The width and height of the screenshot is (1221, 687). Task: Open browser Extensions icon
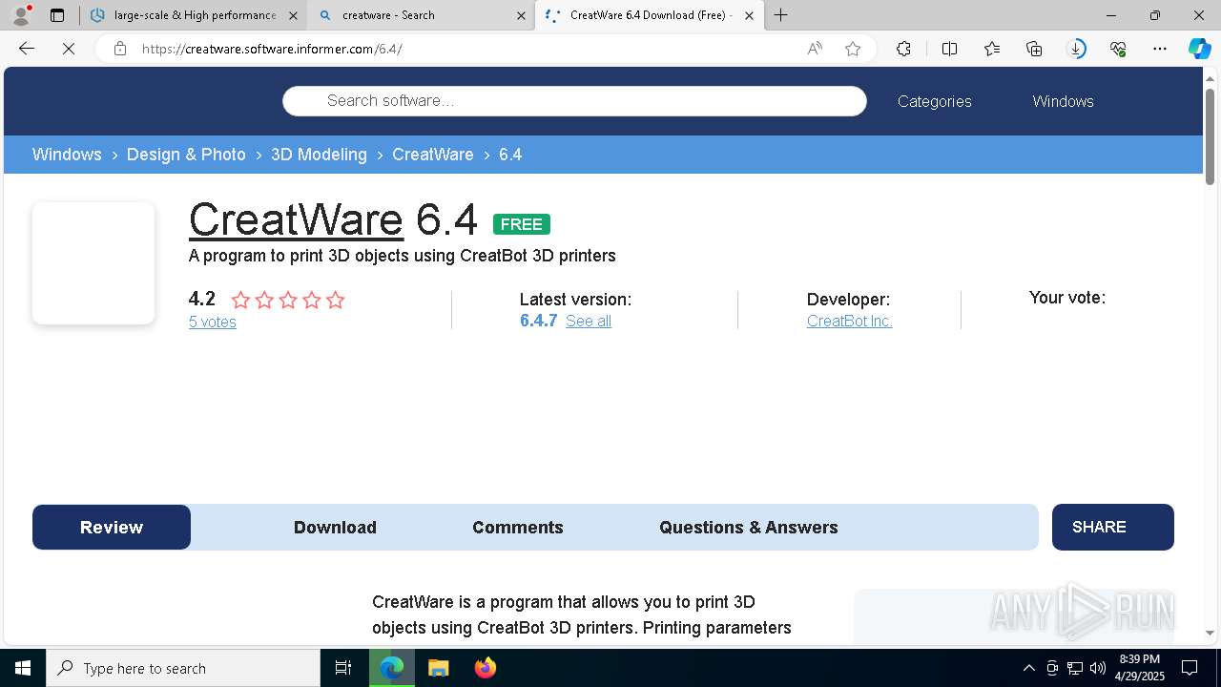[x=903, y=49]
